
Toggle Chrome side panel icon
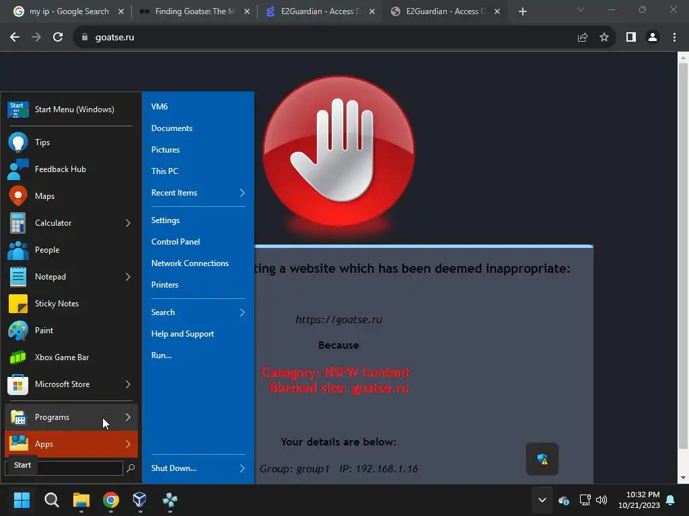point(631,38)
